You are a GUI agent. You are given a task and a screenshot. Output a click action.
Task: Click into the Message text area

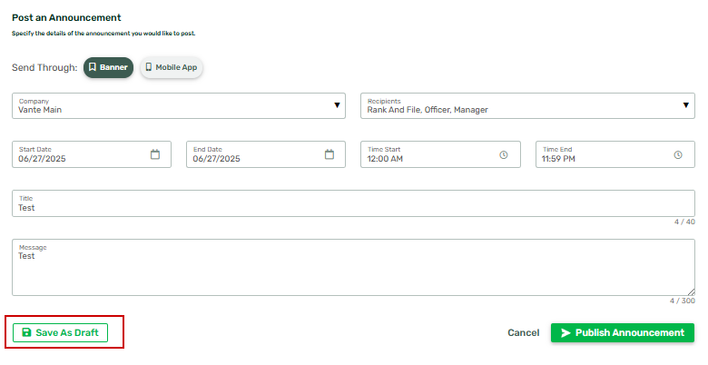pyautogui.click(x=353, y=268)
